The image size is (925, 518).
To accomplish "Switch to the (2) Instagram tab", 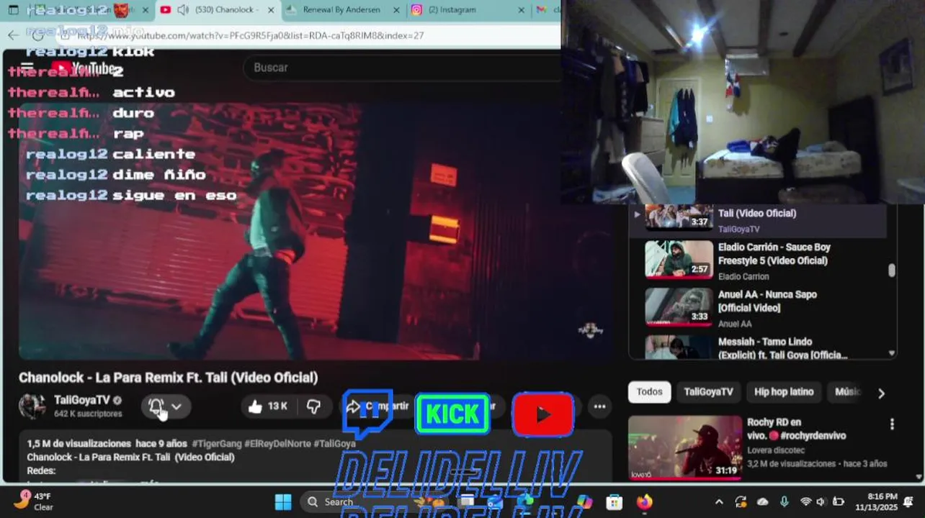I will 466,10.
